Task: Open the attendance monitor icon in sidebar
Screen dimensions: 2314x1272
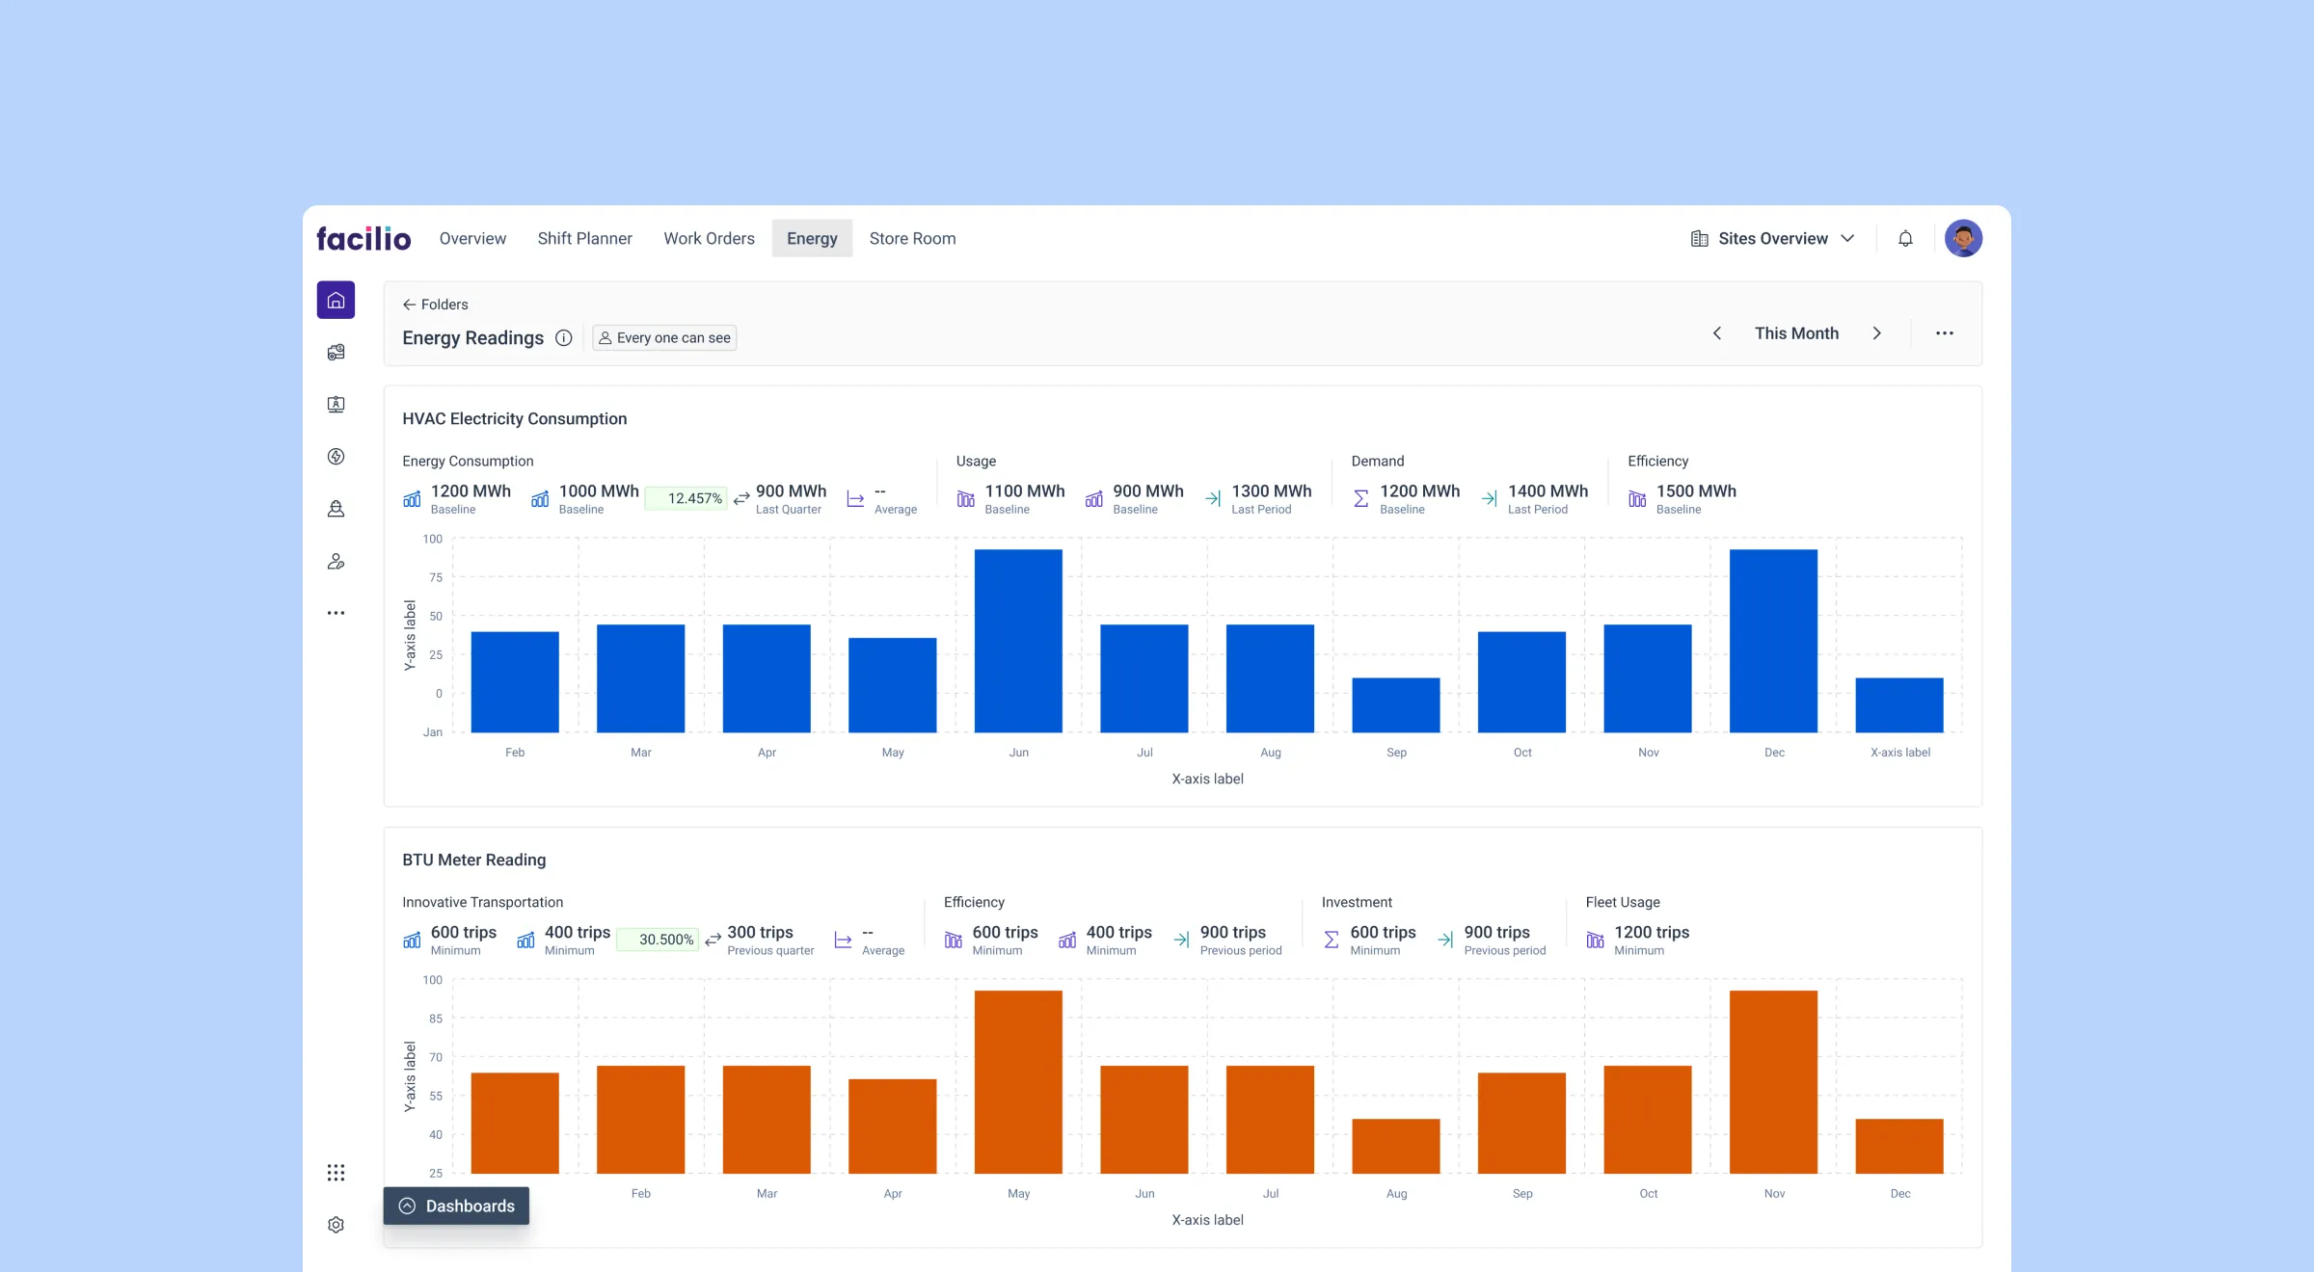Action: [x=336, y=405]
